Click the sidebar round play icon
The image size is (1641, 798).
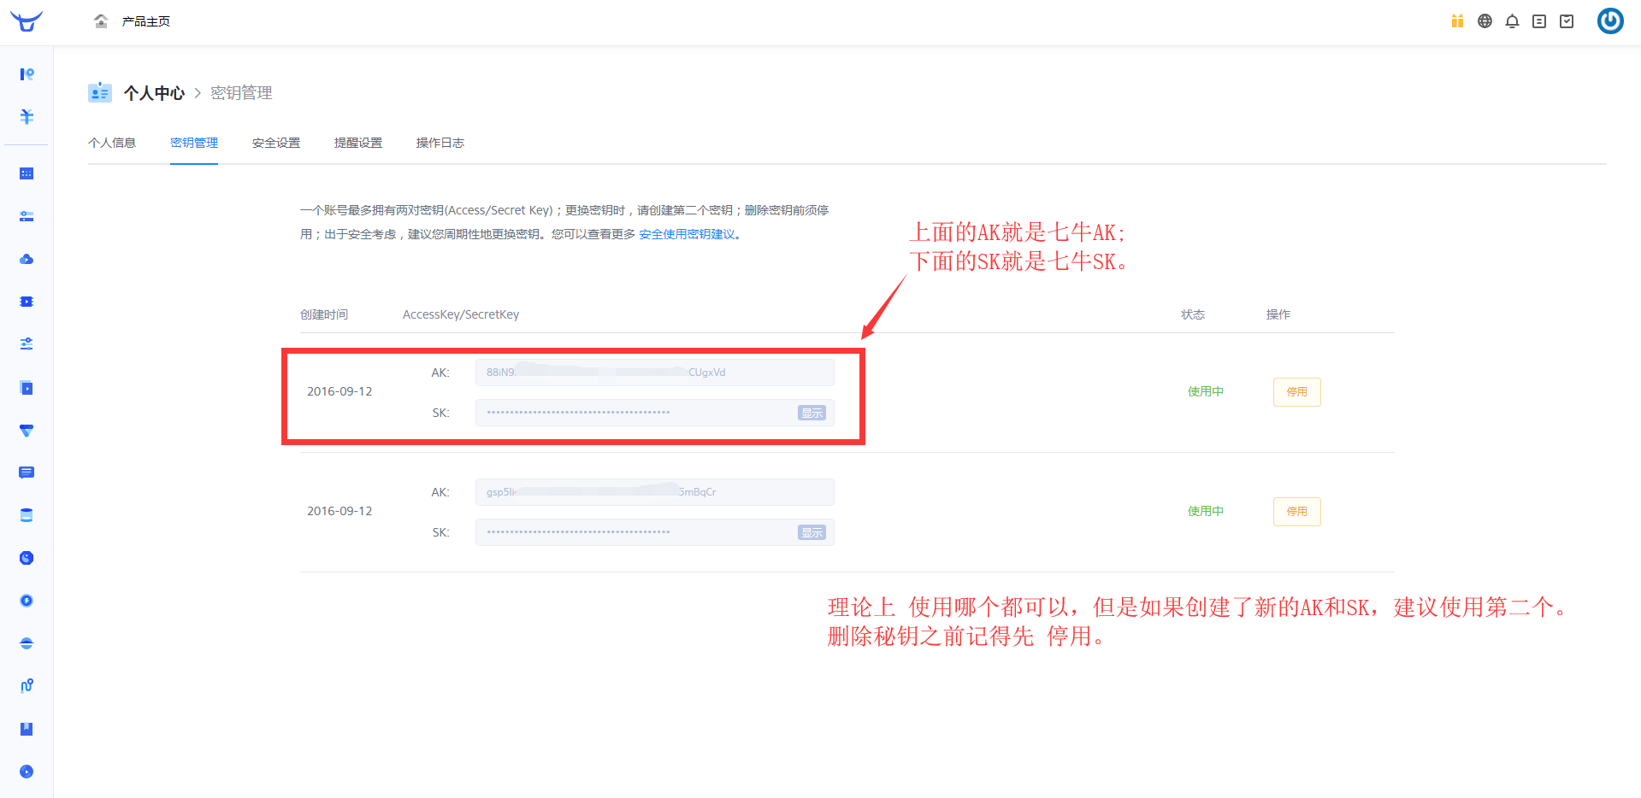click(27, 772)
